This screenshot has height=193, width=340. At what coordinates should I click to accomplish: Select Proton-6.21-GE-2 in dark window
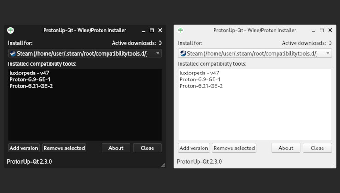[31, 86]
